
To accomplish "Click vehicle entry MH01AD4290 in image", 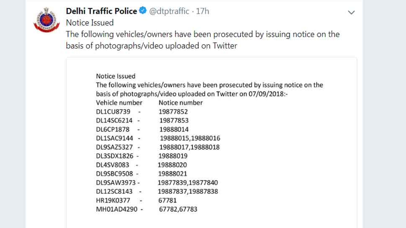I will (117, 209).
